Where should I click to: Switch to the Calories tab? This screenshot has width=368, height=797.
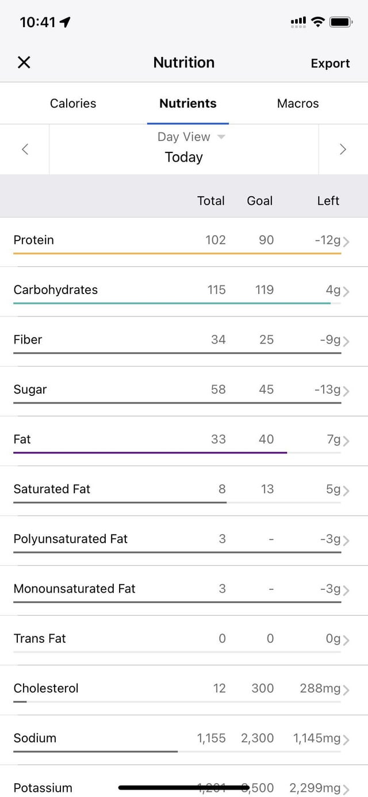tap(73, 104)
